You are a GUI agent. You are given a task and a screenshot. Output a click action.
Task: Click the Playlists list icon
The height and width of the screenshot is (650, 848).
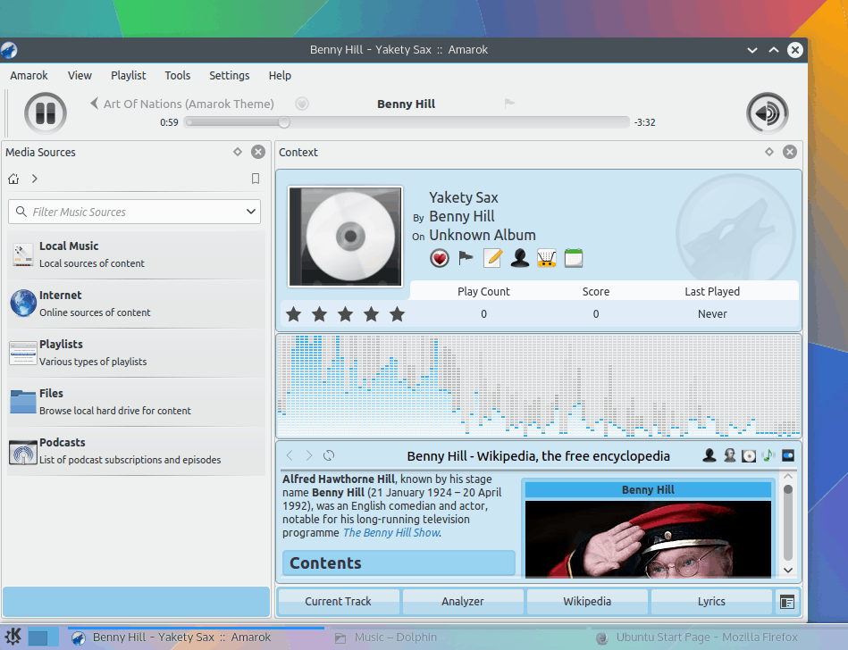tap(22, 353)
